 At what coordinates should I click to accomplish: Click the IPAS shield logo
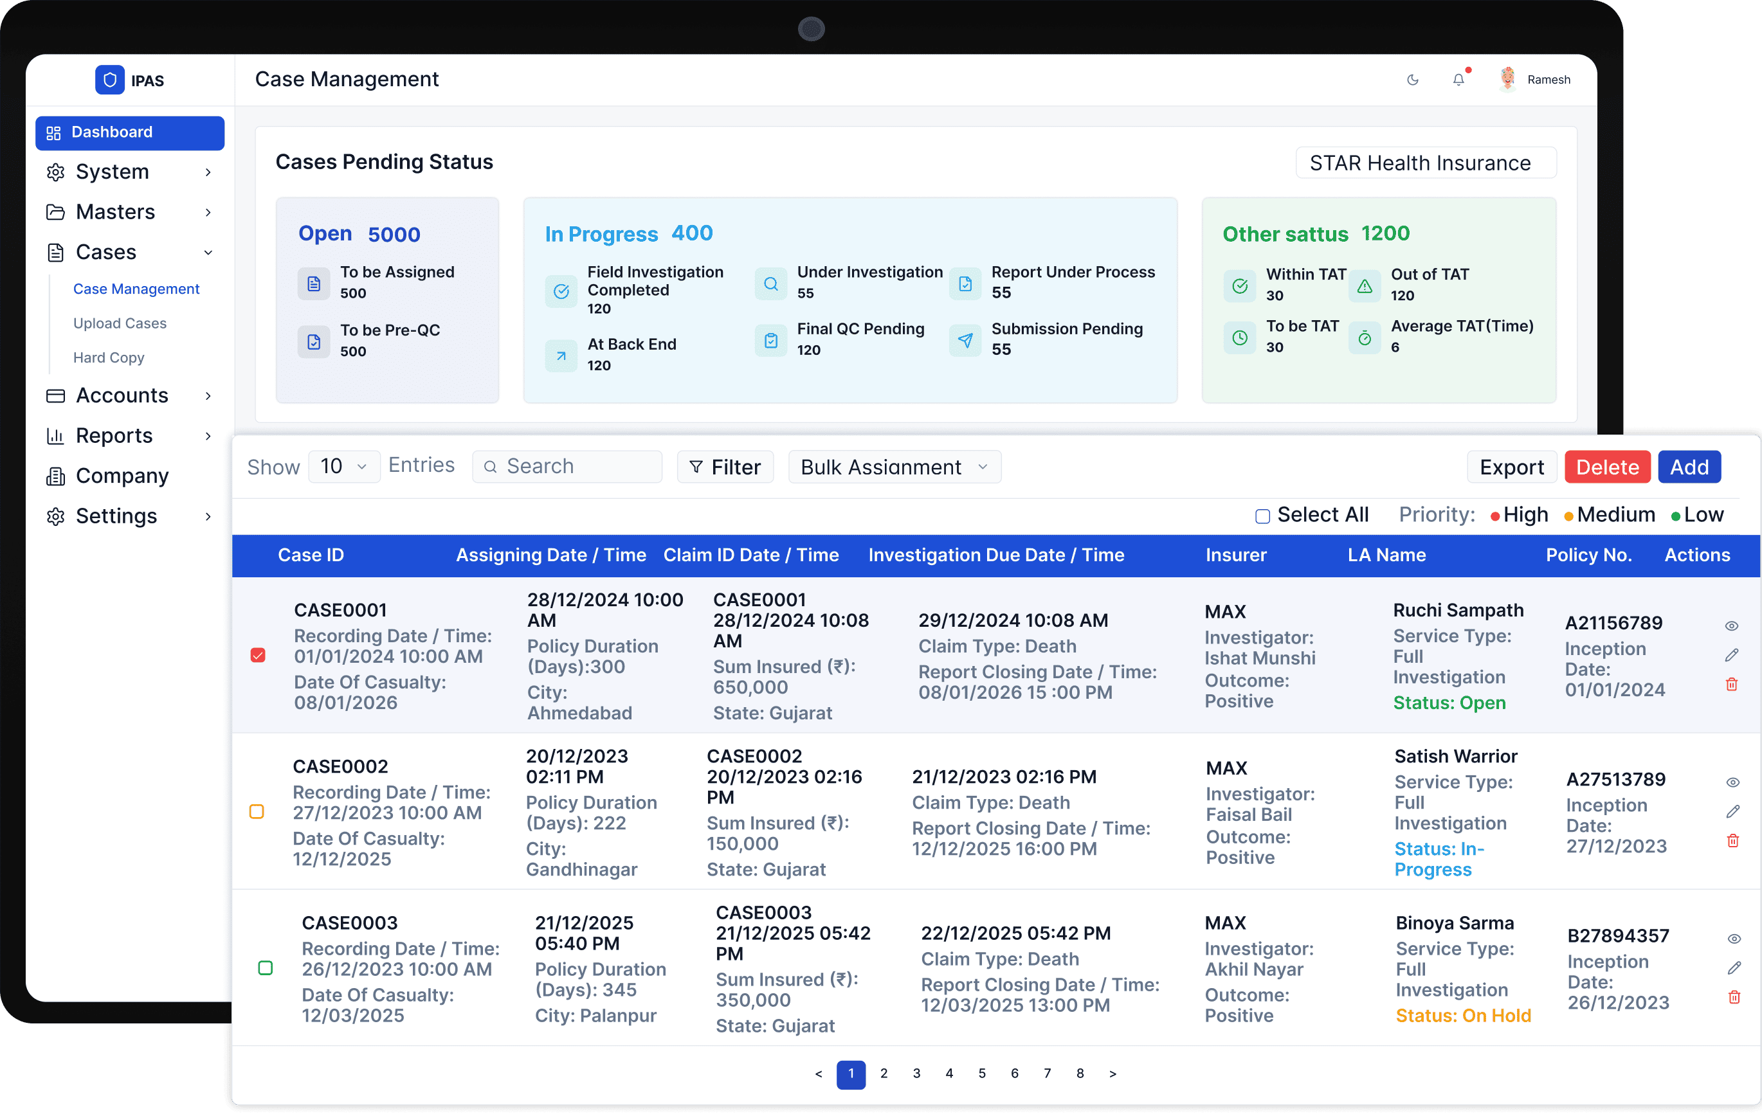pyautogui.click(x=110, y=80)
